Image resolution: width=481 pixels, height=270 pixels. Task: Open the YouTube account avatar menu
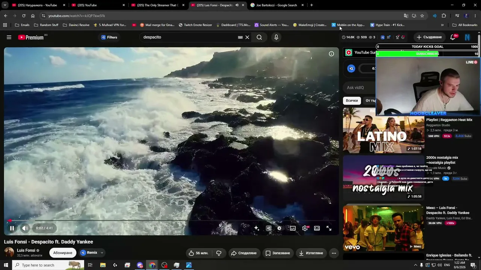pos(467,37)
